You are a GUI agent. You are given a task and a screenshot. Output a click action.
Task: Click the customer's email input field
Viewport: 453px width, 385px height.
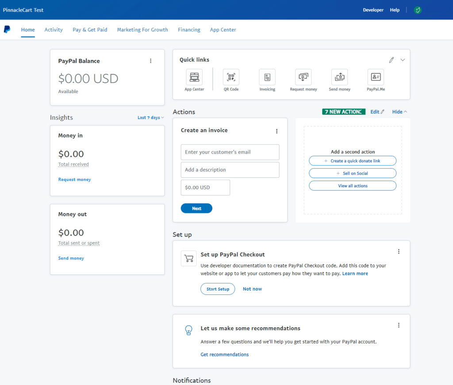(230, 152)
